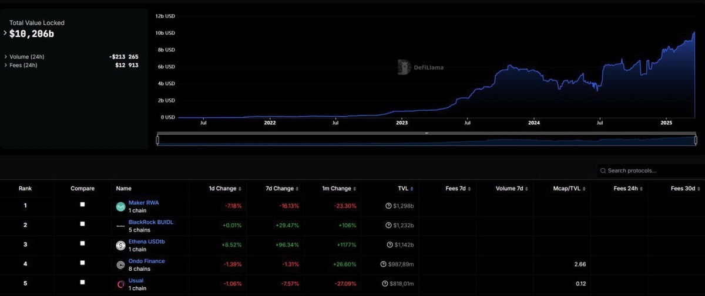
Task: Click the $12 913 fees value
Action: click(127, 65)
